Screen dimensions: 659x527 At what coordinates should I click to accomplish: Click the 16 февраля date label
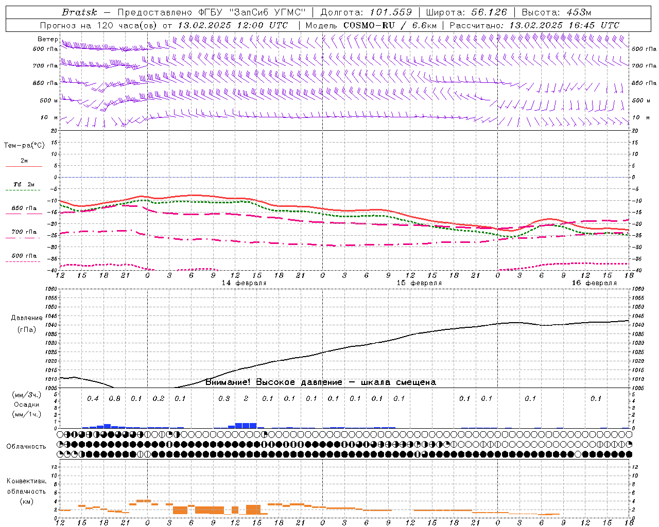click(594, 283)
